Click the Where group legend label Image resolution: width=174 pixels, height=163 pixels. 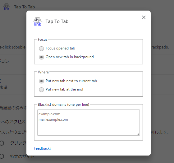[x=43, y=72]
